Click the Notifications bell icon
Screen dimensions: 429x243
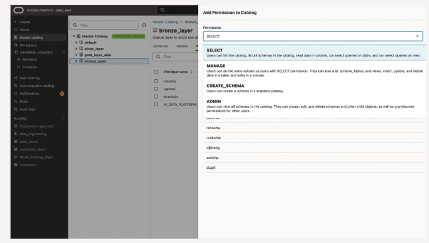point(16,94)
